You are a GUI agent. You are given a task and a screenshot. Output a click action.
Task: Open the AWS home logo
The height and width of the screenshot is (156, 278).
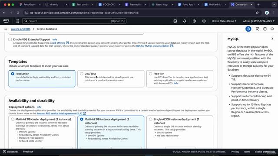pyautogui.click(x=6, y=21)
